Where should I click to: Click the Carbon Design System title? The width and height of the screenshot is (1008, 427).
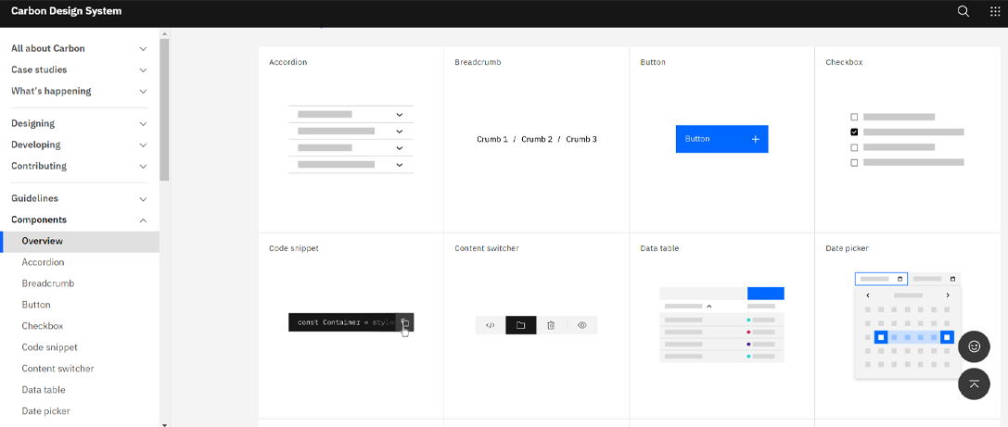[x=66, y=11]
